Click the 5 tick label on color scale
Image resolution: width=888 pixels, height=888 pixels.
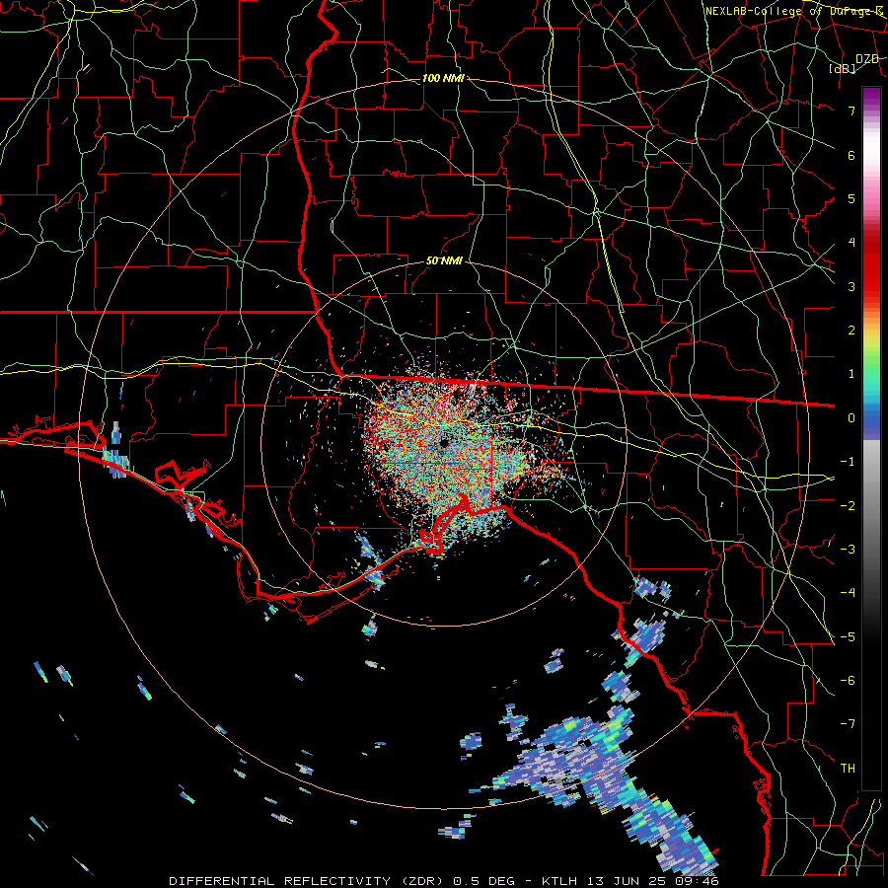tap(851, 198)
